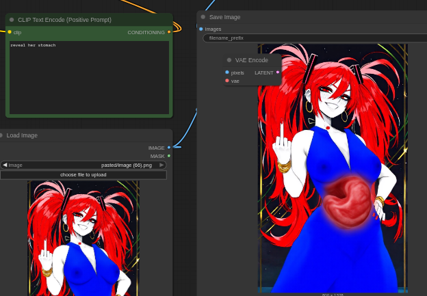427x296 pixels.
Task: Click the filename_prefix input field
Action: tap(315, 38)
